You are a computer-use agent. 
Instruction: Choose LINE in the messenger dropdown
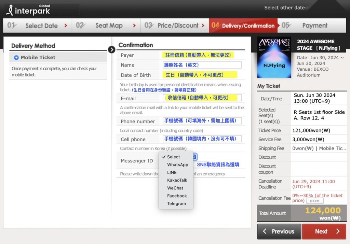172,172
